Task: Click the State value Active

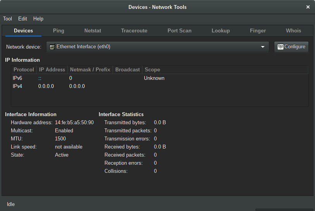Action: (x=62, y=155)
